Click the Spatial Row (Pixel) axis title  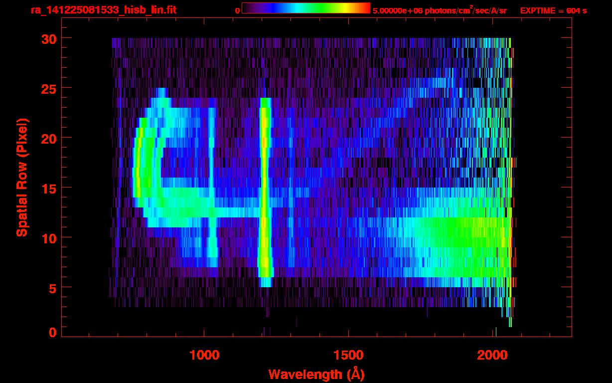tap(22, 177)
